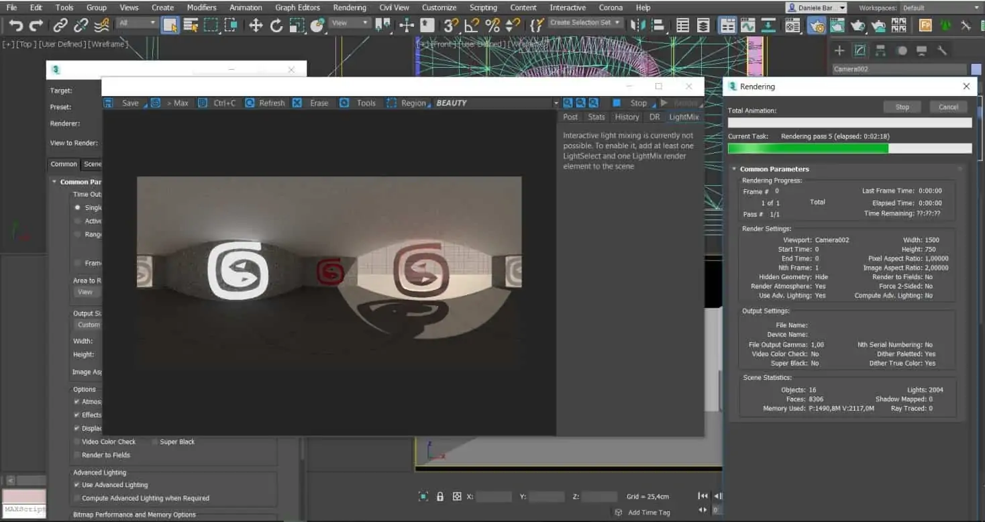Select the Single time output radio button
The height and width of the screenshot is (522, 985).
(78, 207)
